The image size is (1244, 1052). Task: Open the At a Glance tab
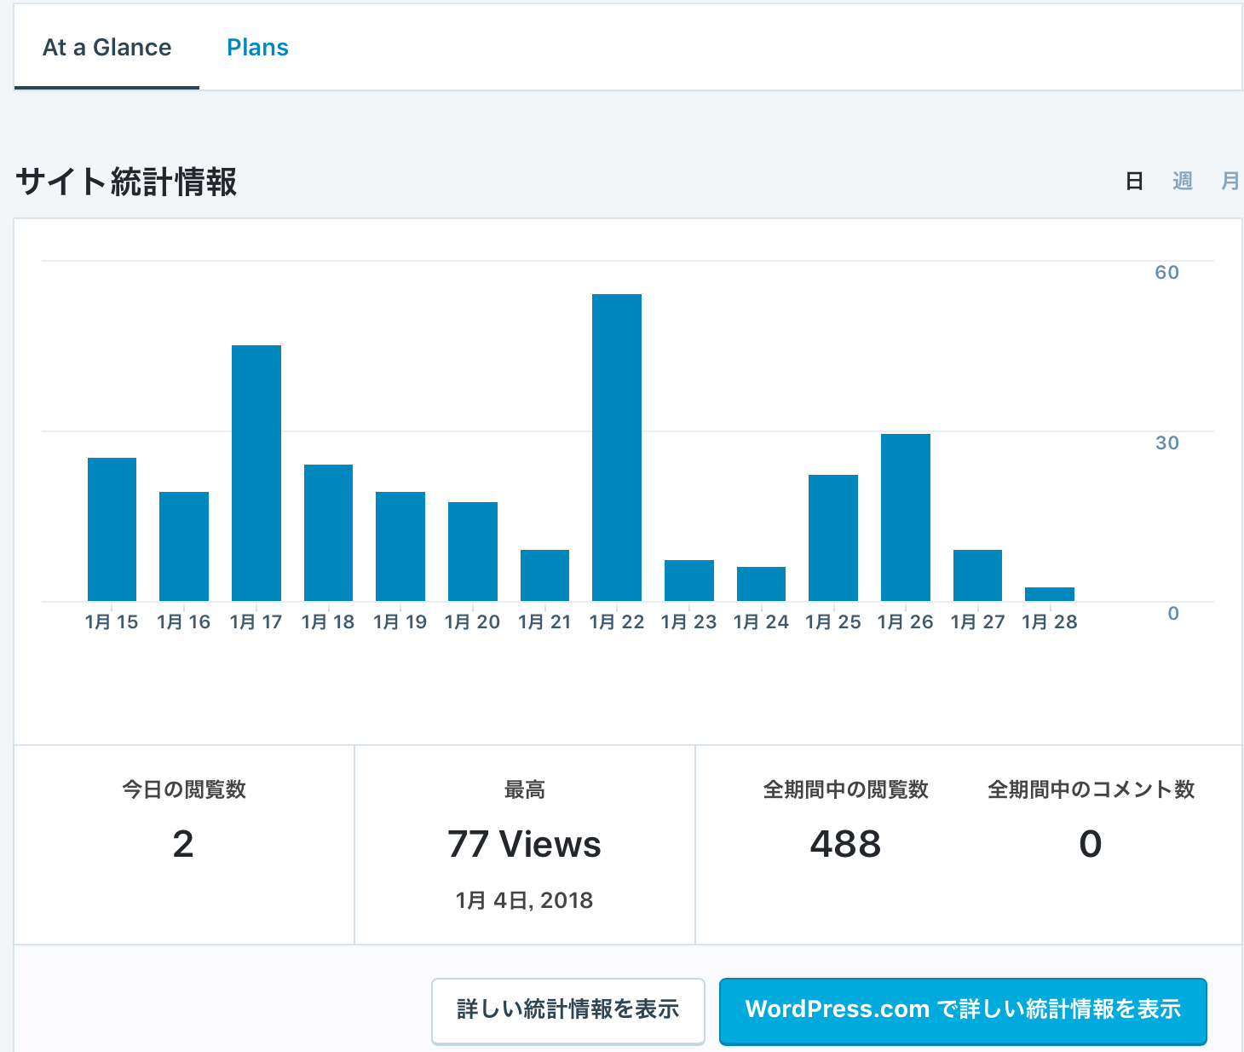(107, 48)
